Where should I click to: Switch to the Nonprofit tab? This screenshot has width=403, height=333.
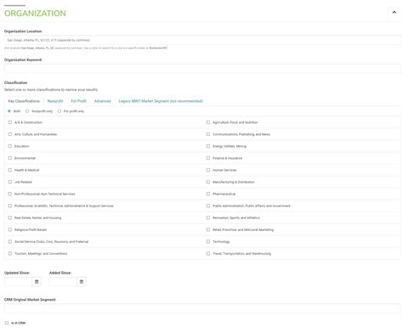[55, 101]
